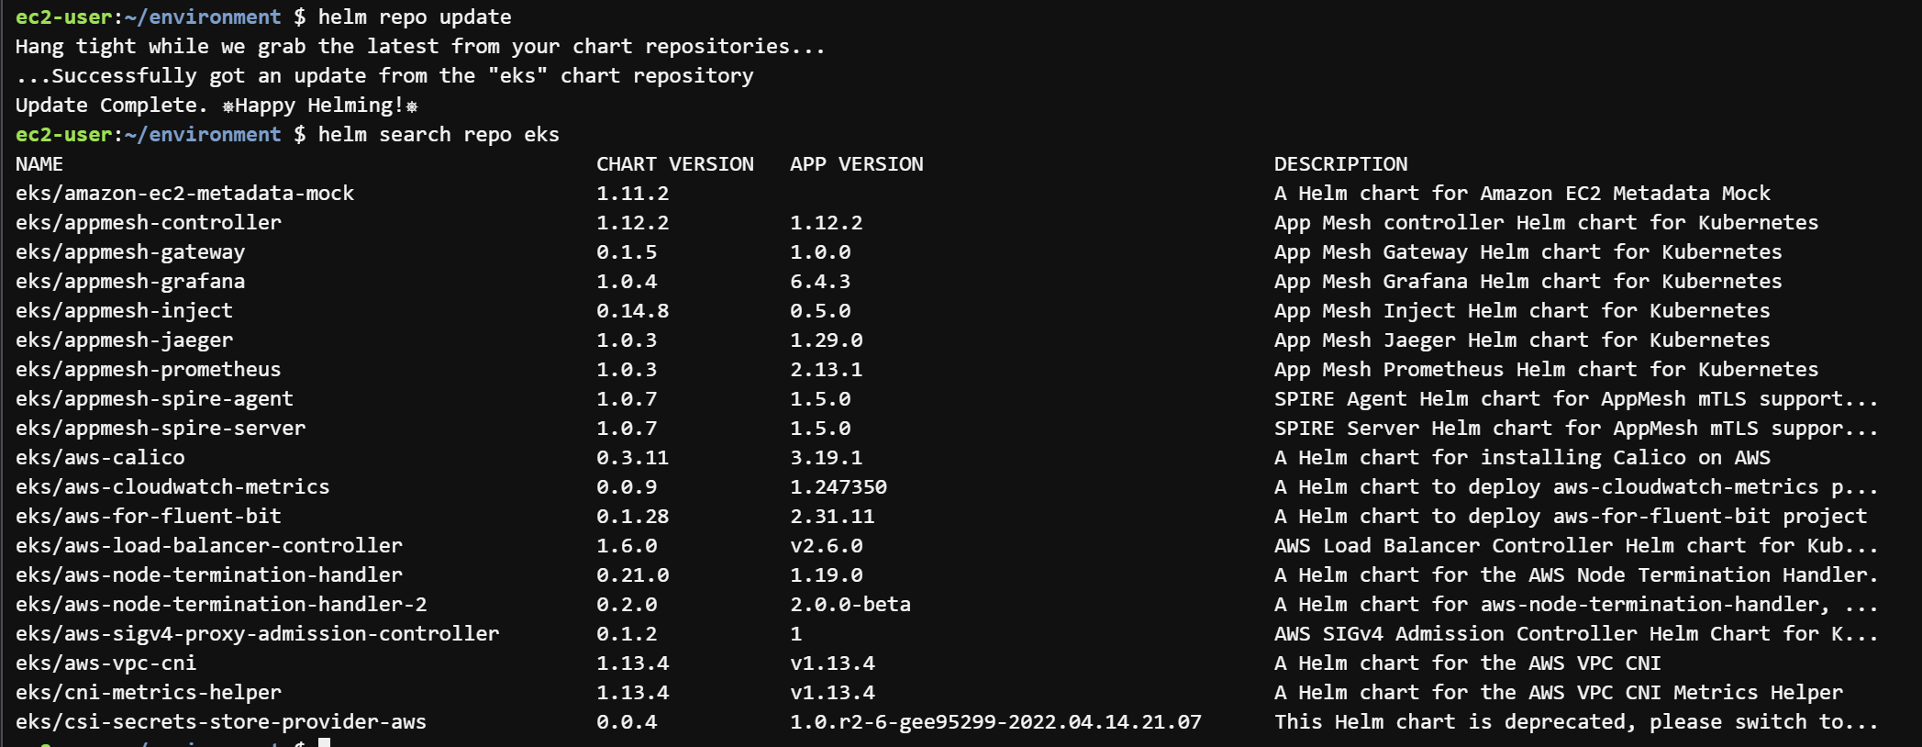Click chart version 0.3.11 for aws-calico
Image resolution: width=1922 pixels, height=747 pixels.
[x=633, y=458]
